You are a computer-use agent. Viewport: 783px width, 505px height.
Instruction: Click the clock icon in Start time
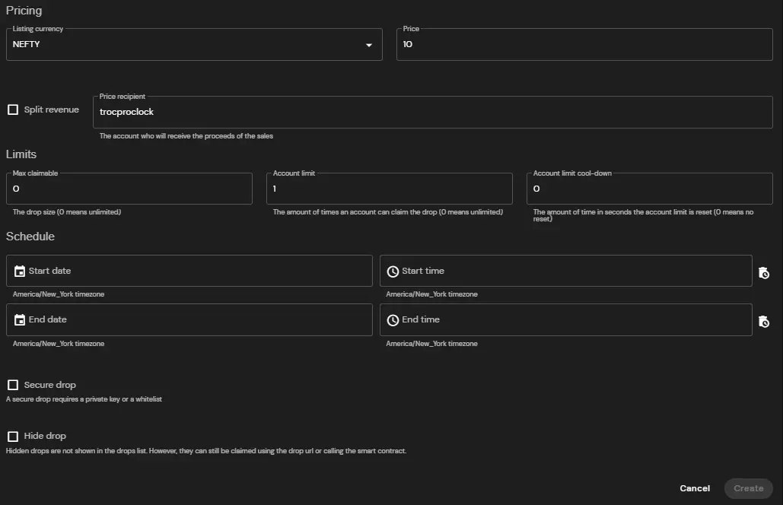(x=393, y=272)
